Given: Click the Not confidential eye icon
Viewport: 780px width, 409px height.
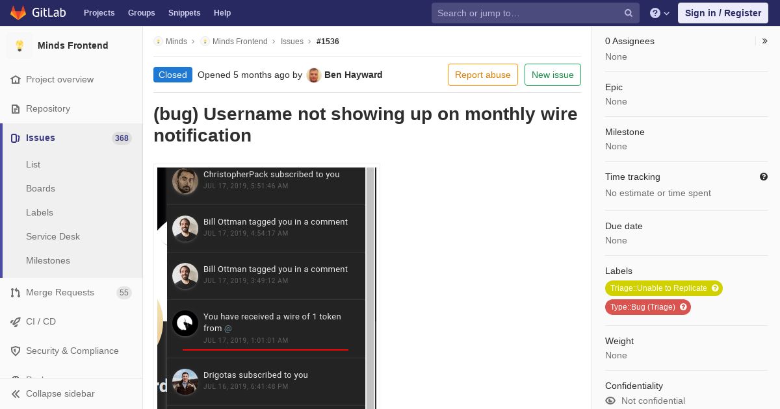Looking at the screenshot, I should (610, 401).
